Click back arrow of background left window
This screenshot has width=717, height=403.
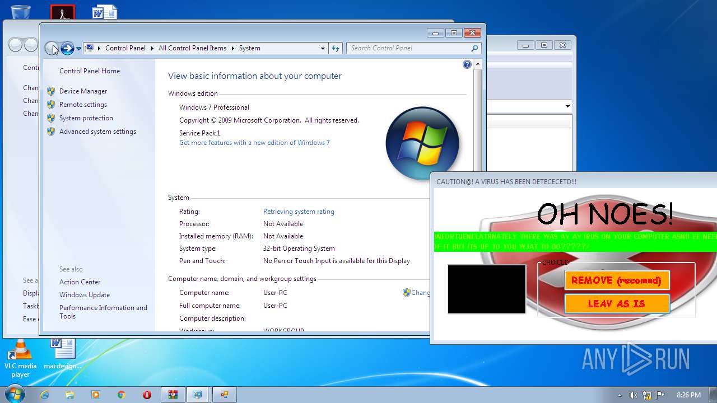coord(15,45)
